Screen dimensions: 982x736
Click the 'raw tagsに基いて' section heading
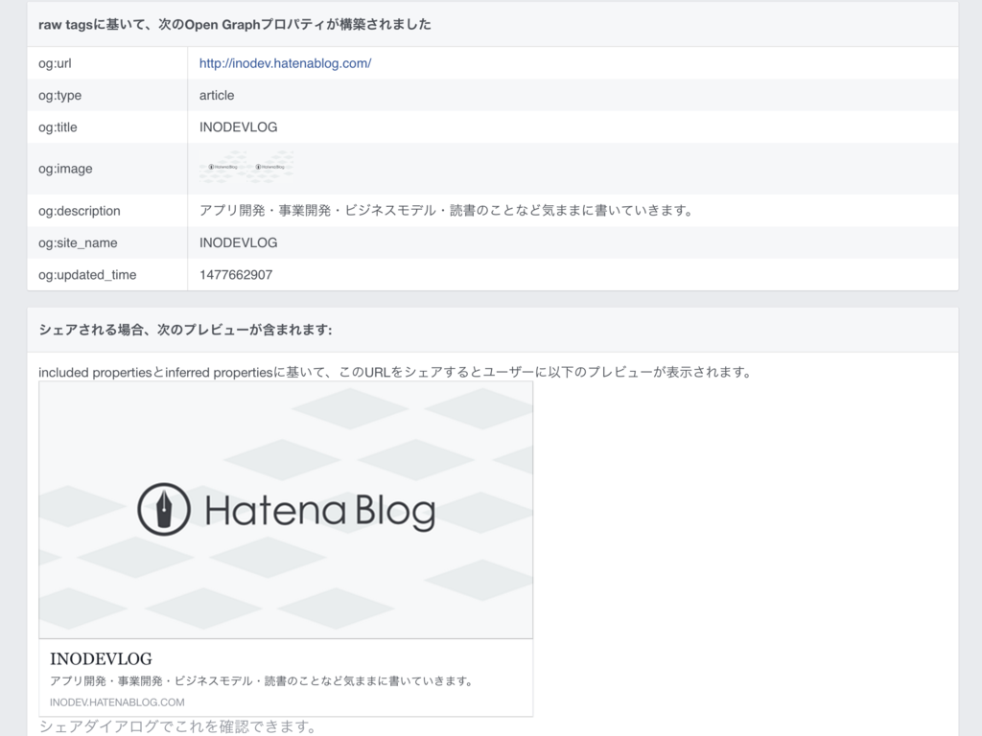tap(235, 24)
